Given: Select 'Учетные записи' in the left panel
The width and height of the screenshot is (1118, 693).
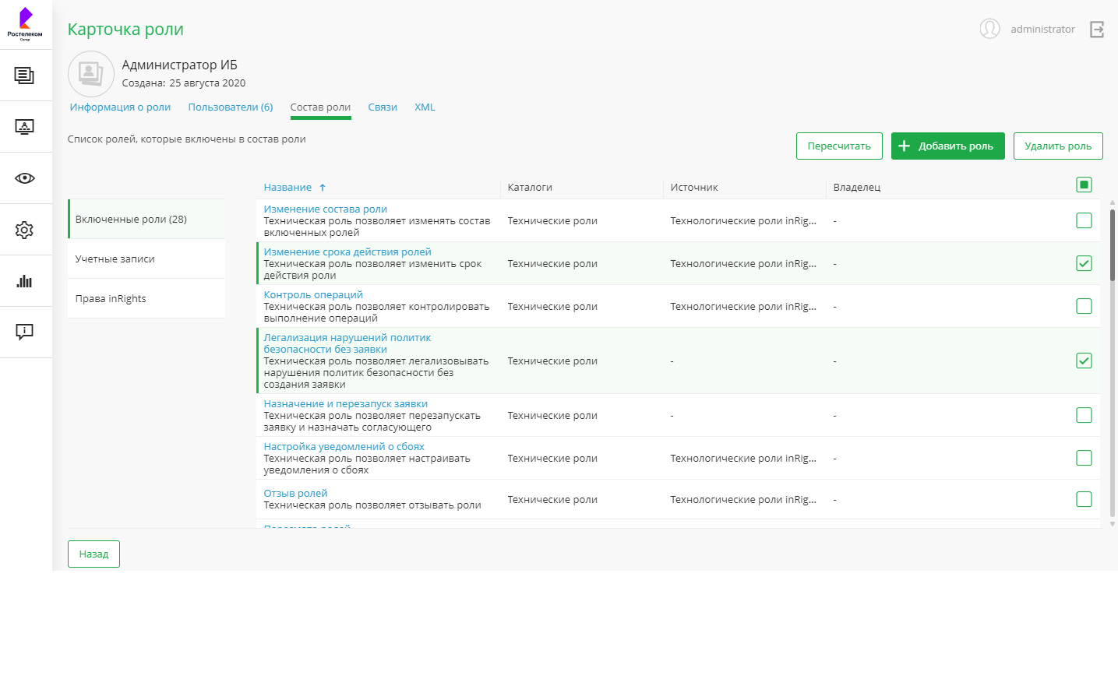Looking at the screenshot, I should click(115, 259).
